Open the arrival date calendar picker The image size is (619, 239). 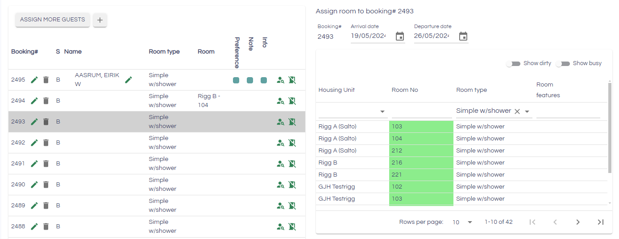click(400, 37)
